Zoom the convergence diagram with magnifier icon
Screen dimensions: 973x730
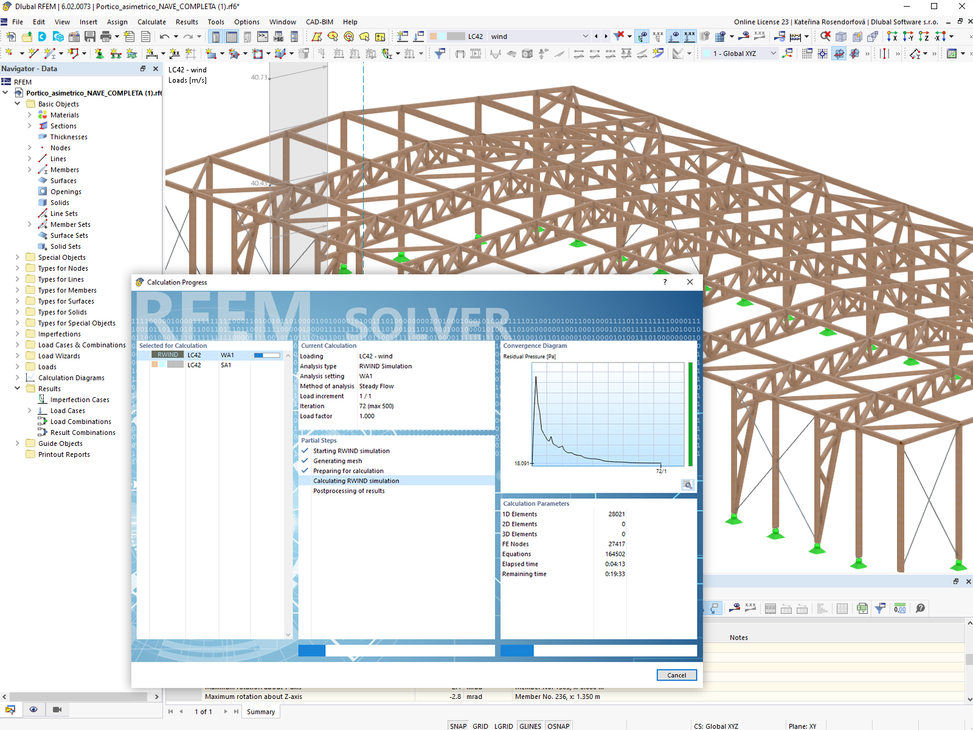688,485
